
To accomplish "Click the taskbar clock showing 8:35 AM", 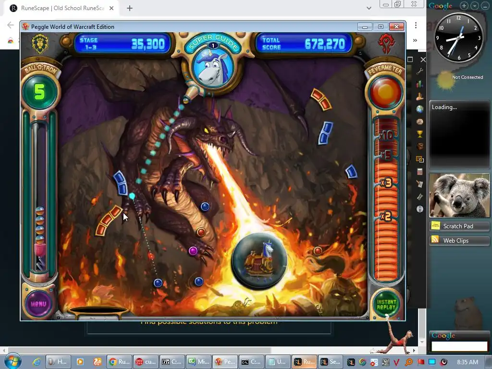I will coord(467,362).
